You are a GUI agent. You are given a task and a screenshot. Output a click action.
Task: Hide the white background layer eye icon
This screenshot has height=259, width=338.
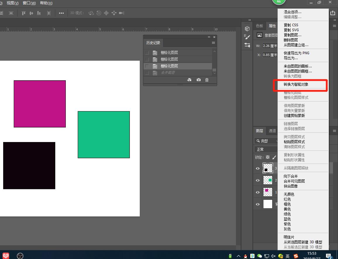(258, 204)
